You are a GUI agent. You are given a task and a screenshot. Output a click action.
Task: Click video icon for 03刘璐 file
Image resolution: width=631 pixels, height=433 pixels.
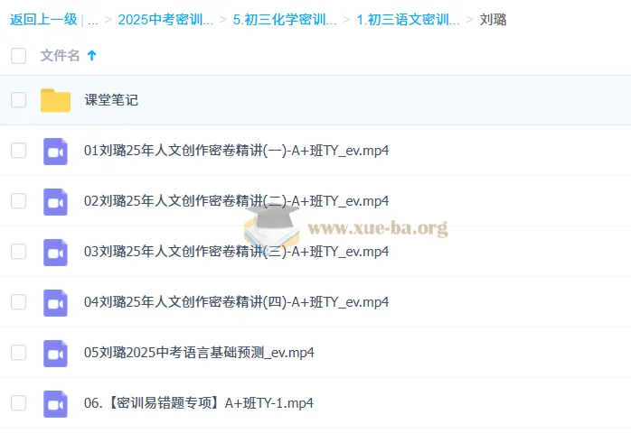tap(55, 253)
